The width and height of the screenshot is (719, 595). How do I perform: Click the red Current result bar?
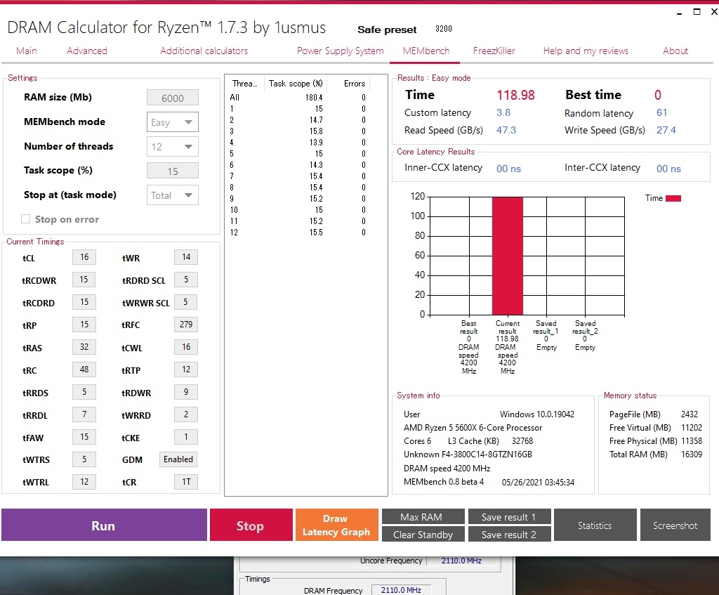(x=507, y=256)
